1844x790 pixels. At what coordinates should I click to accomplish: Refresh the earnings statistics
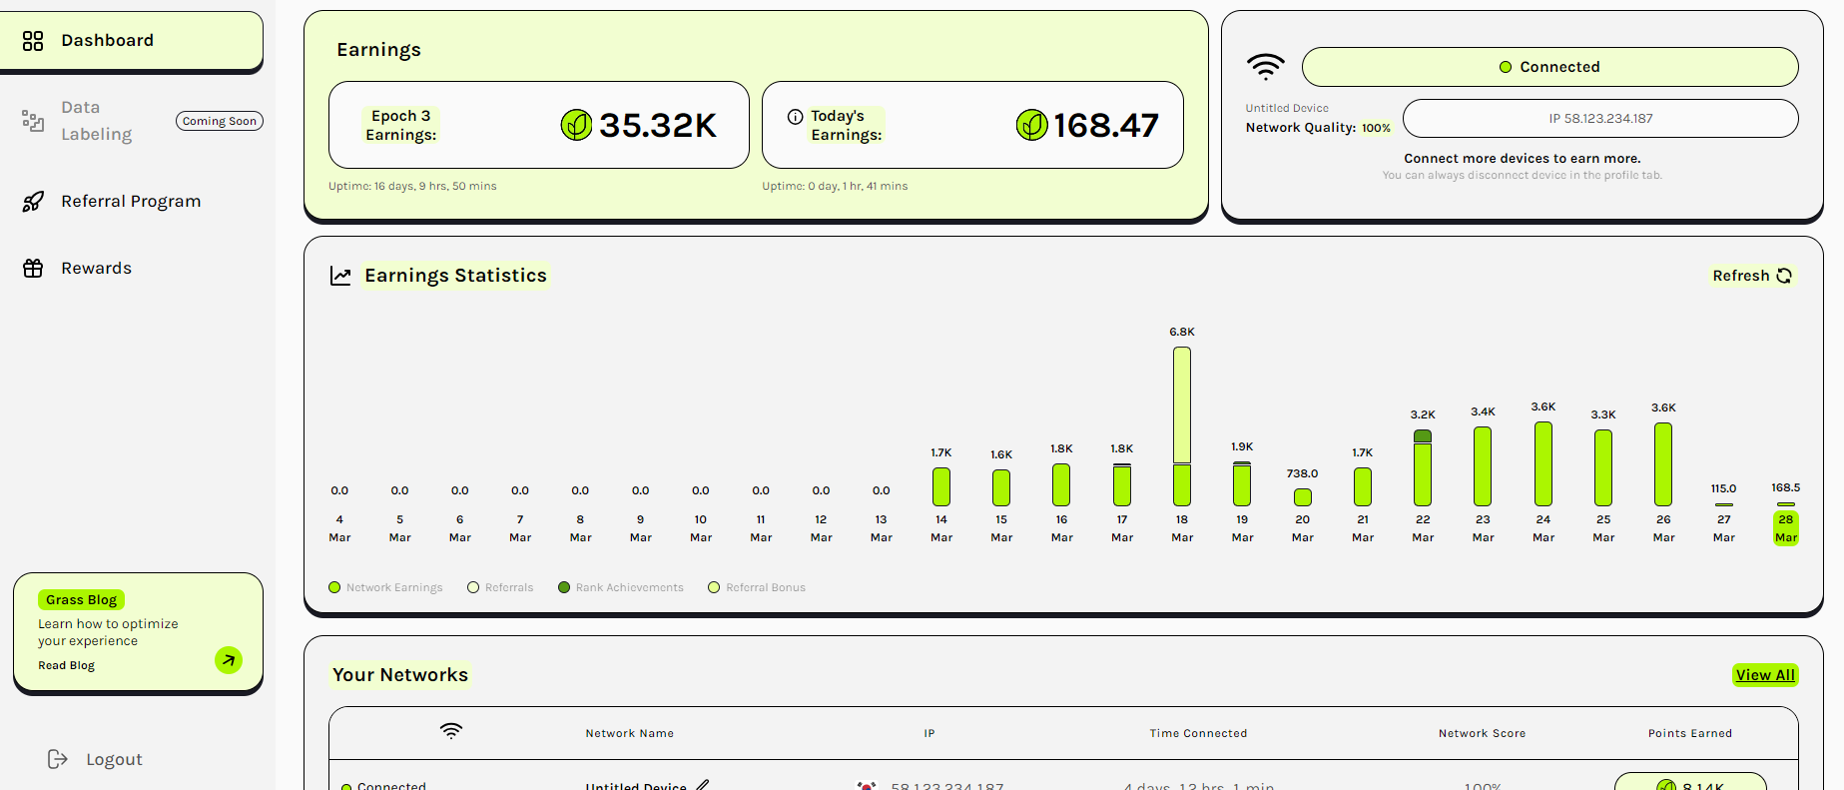pyautogui.click(x=1752, y=276)
